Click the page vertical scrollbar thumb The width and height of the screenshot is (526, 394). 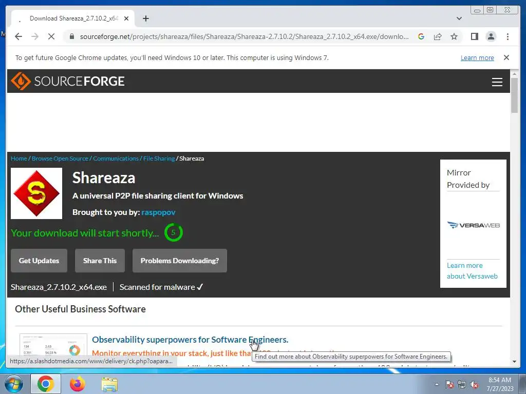(x=515, y=95)
